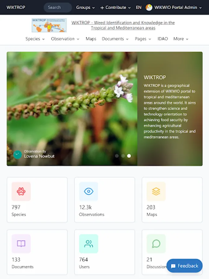This screenshot has width=209, height=279.
Task: Select the third carousel slide dot
Action: (x=129, y=156)
